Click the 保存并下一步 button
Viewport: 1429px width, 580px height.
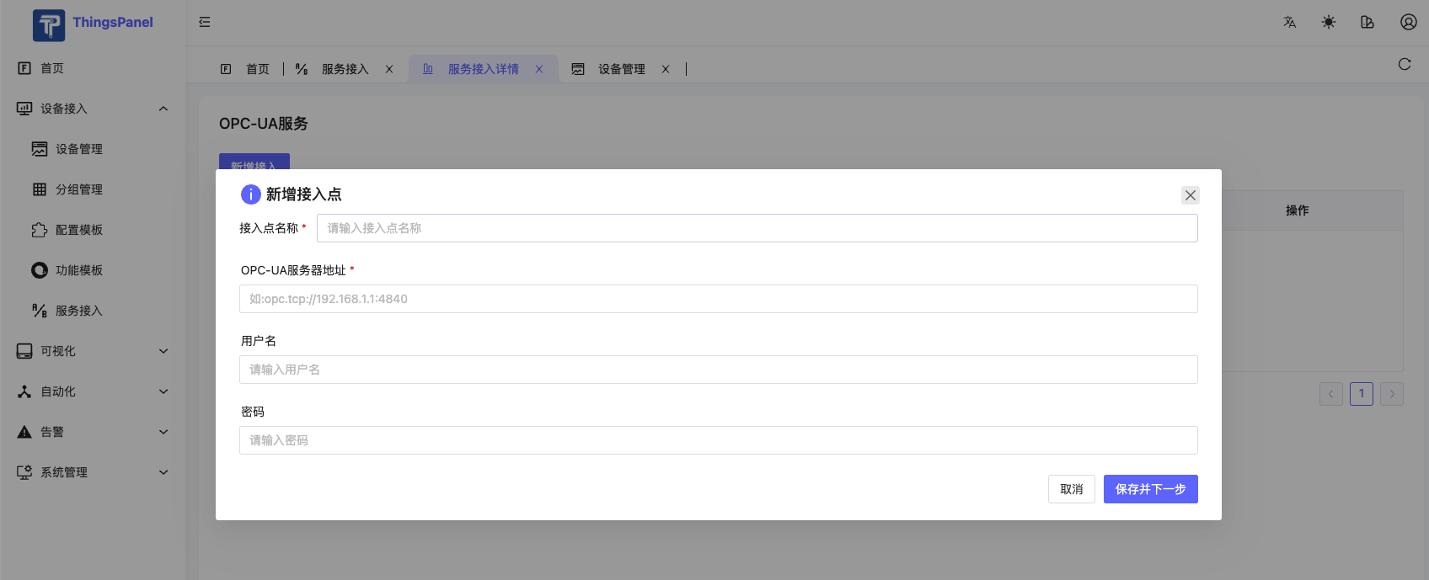pyautogui.click(x=1150, y=489)
